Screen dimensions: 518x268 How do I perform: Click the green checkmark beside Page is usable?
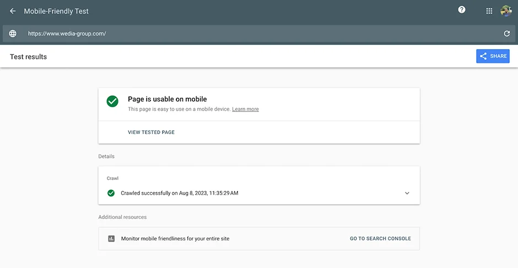tap(112, 101)
